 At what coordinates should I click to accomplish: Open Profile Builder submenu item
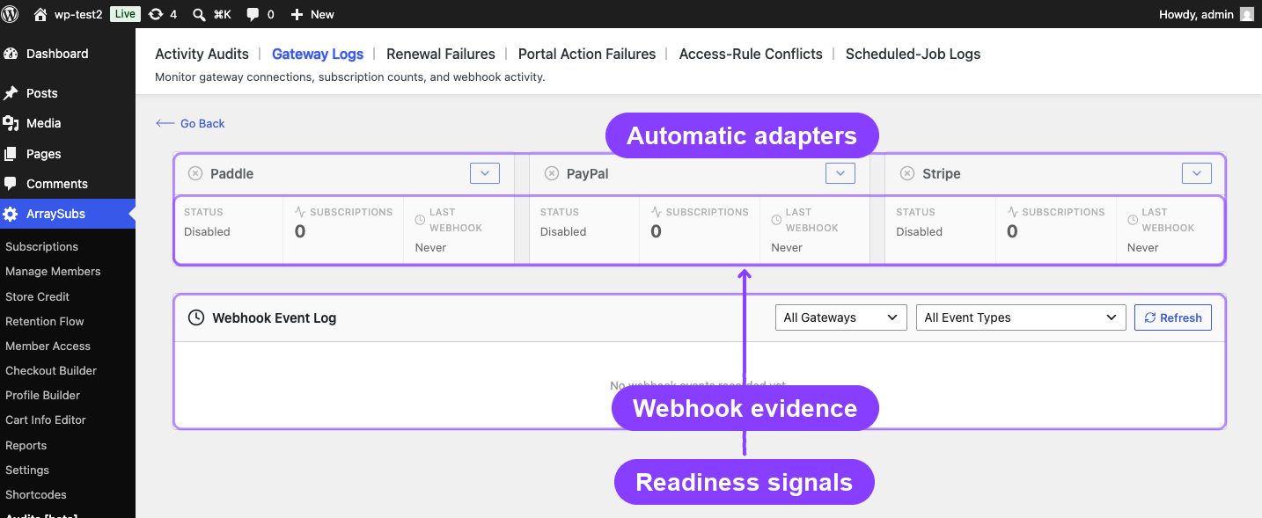click(42, 396)
